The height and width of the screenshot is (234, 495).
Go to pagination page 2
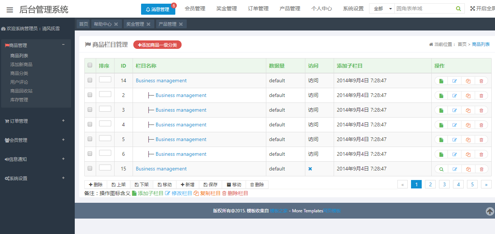pos(430,184)
